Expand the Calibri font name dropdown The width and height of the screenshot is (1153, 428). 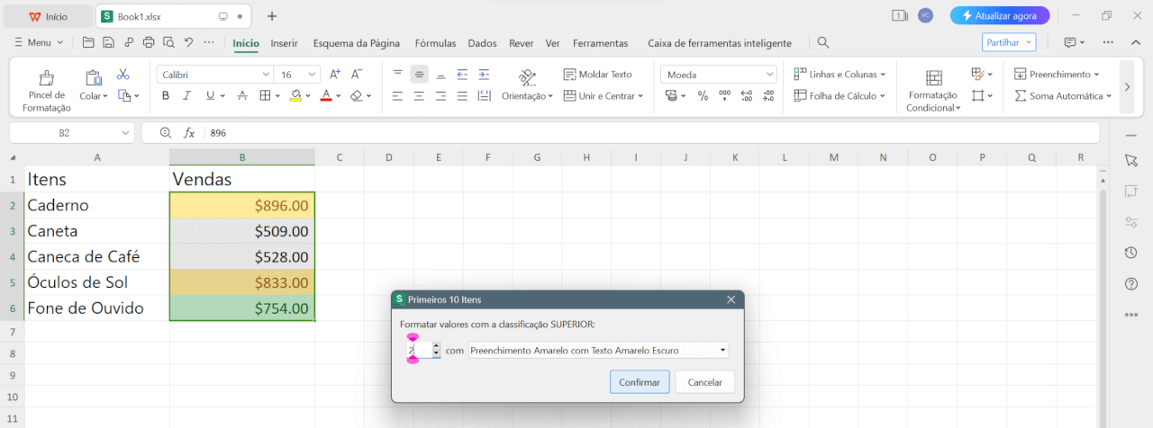(265, 75)
